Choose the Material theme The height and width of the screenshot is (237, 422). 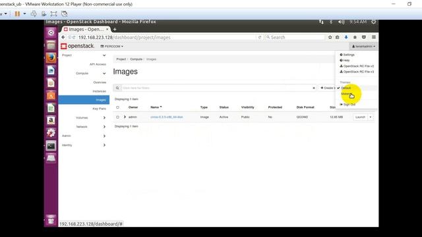pos(347,93)
